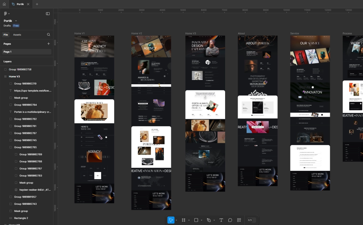Viewport: 363px width, 225px height.
Task: Click the Home V2 frame design on canvas
Action: (x=151, y=123)
